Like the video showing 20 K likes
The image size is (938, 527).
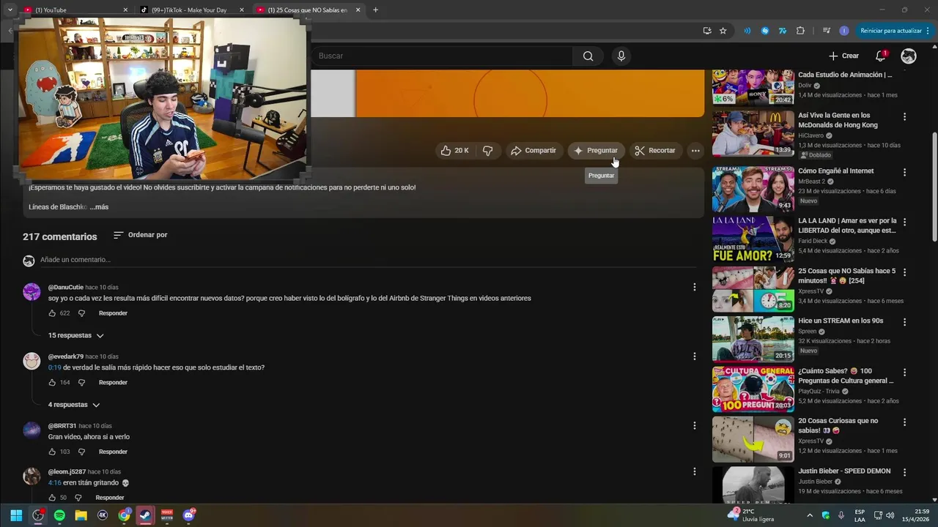pos(454,151)
